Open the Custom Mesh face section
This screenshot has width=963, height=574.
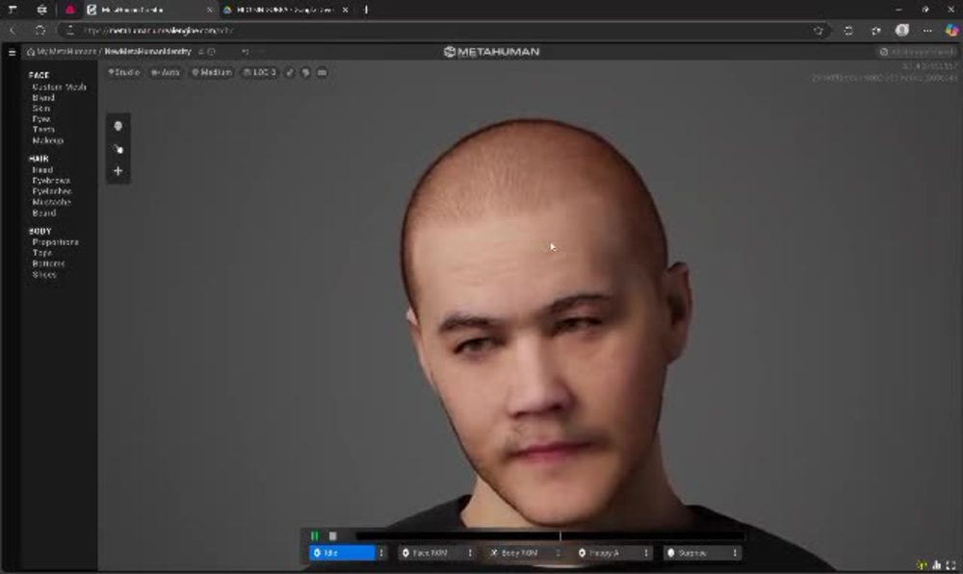[59, 87]
